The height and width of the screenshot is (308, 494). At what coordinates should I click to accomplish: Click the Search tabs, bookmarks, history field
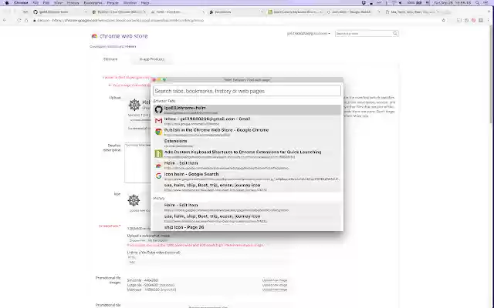tap(247, 91)
